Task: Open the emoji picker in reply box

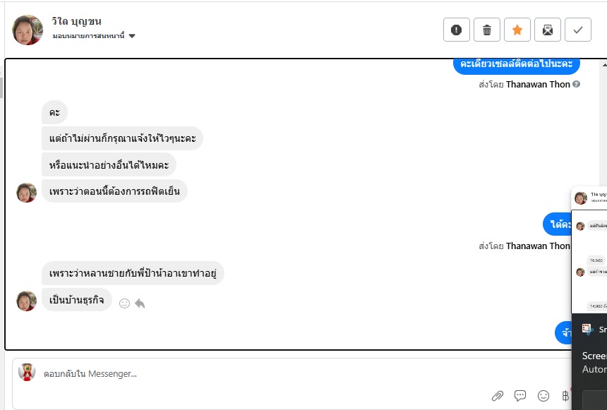Action: (543, 396)
